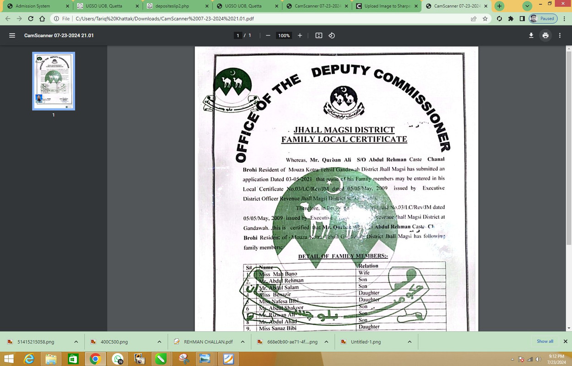
Task: Zoom in on the PDF document
Action: coord(300,35)
